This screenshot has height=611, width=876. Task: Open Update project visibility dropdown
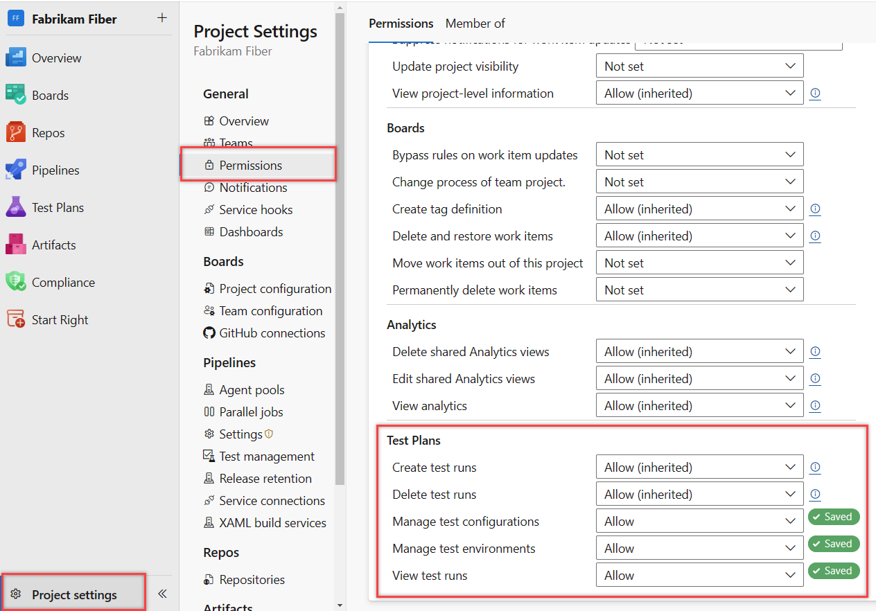tap(700, 67)
